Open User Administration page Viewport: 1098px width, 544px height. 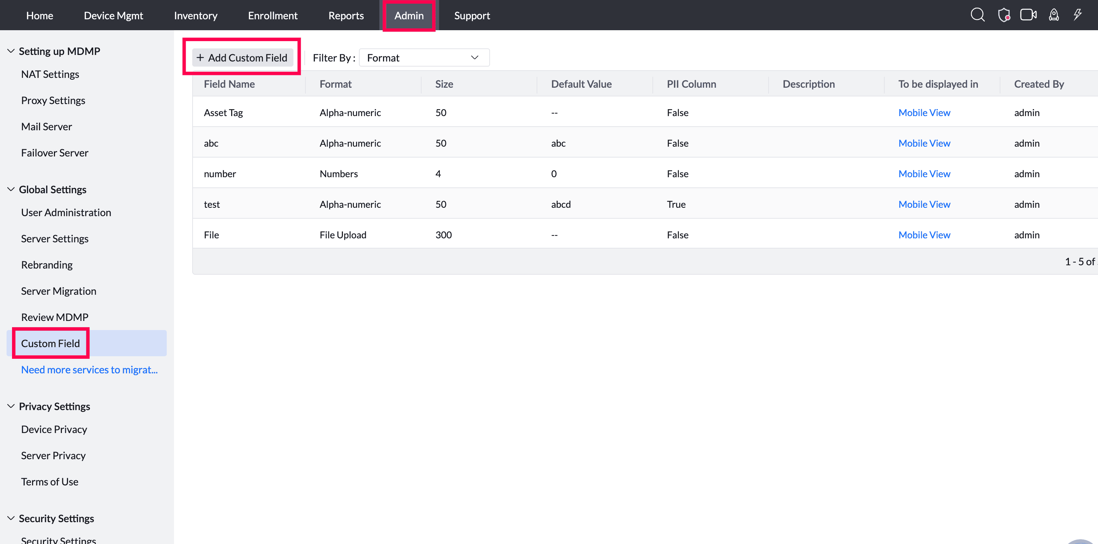pos(66,212)
